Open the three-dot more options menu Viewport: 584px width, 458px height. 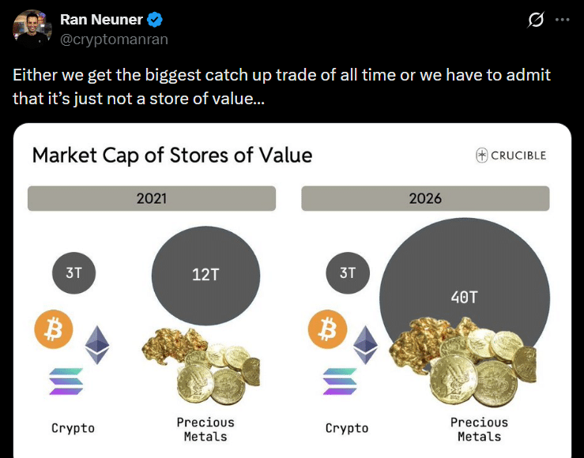click(563, 21)
